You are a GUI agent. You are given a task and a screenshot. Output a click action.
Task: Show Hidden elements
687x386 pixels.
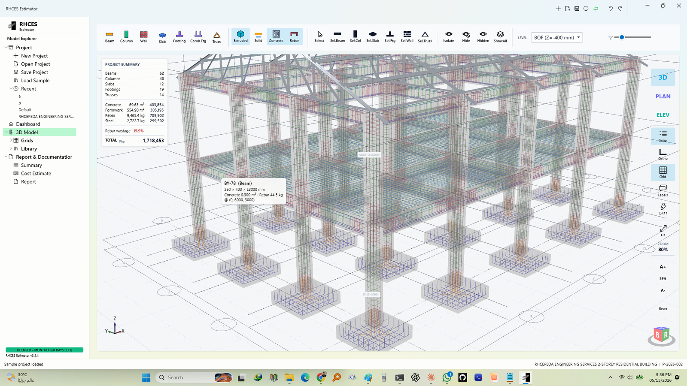483,37
